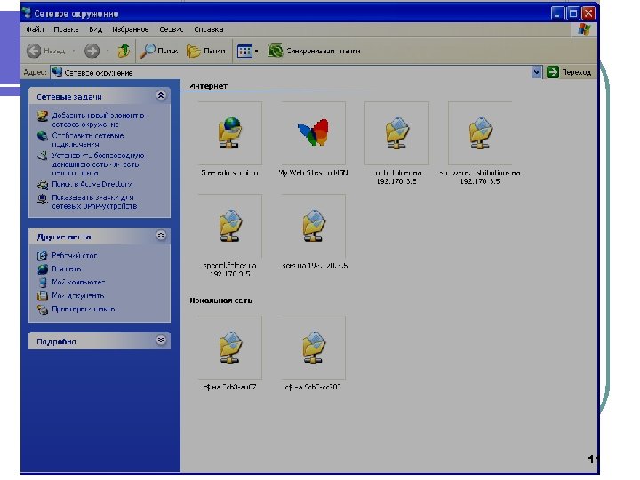Minimize the Сетевое окружение window
The width and height of the screenshot is (640, 480).
[557, 13]
